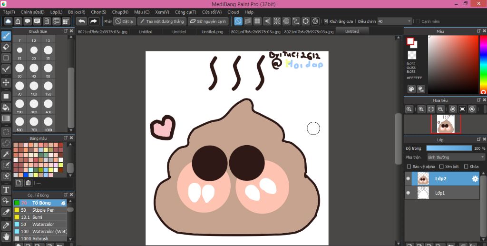Viewport: 487px width, 246px height.
Task: Click Tạo một đường thẳng button
Action: pyautogui.click(x=162, y=21)
